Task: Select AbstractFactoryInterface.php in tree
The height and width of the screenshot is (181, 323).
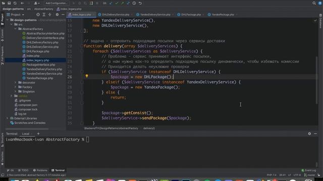Action: (45, 34)
